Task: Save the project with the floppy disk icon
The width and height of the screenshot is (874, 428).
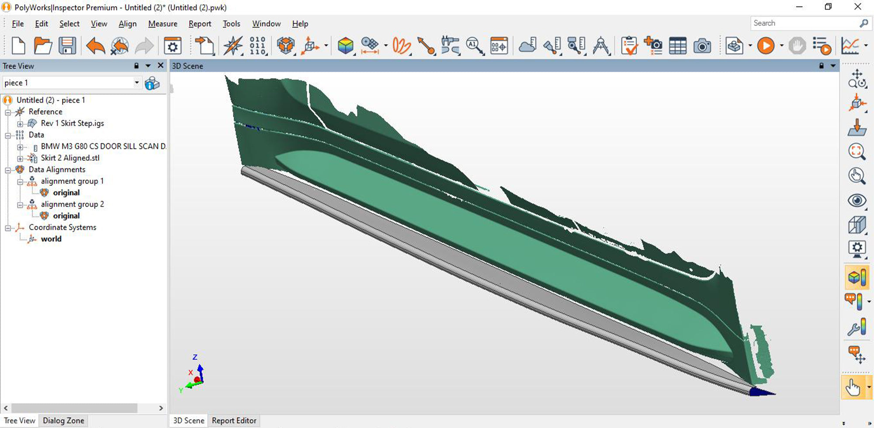Action: click(x=67, y=46)
